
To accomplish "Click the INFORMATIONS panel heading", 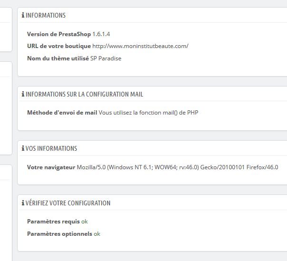I will pyautogui.click(x=46, y=15).
